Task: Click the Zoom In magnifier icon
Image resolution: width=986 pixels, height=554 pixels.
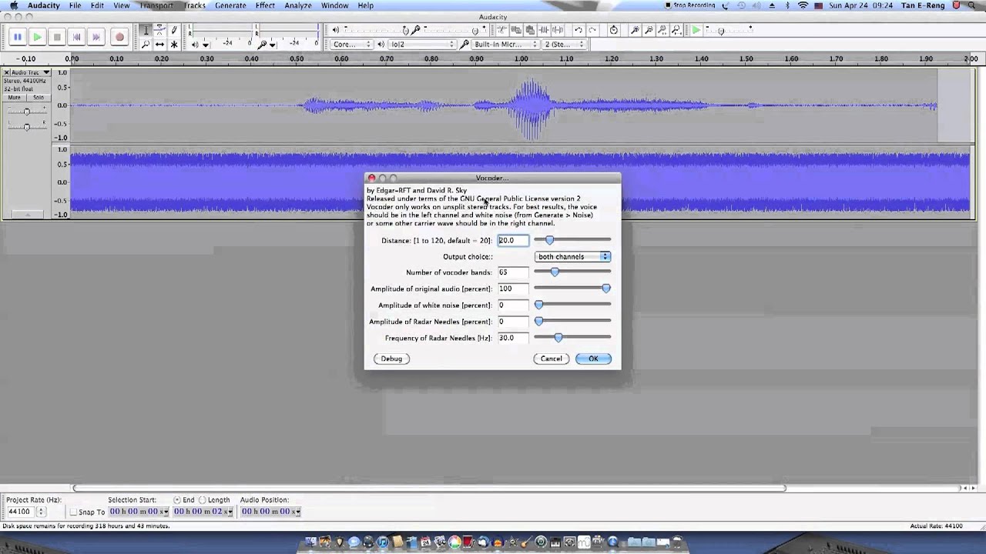Action: tap(636, 30)
